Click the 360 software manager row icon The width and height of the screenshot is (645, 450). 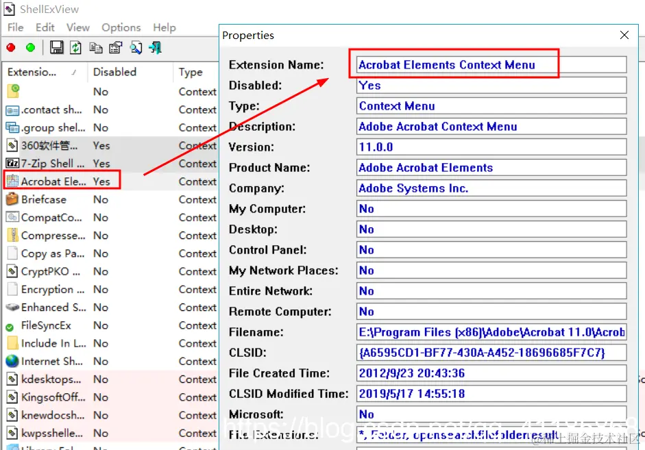(12, 145)
